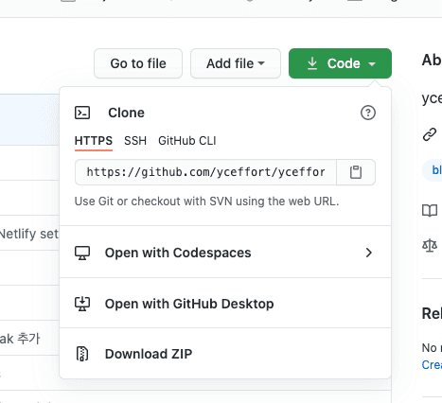
Task: Click the Readme book icon
Action: tap(430, 210)
